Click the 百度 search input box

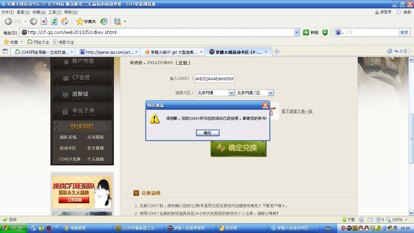[371, 32]
